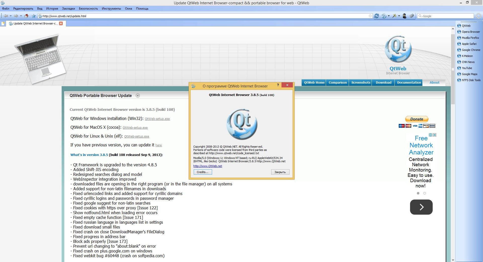Close the Update QtWeb tab
Viewport: 483px width, 262px height.
(61, 23)
